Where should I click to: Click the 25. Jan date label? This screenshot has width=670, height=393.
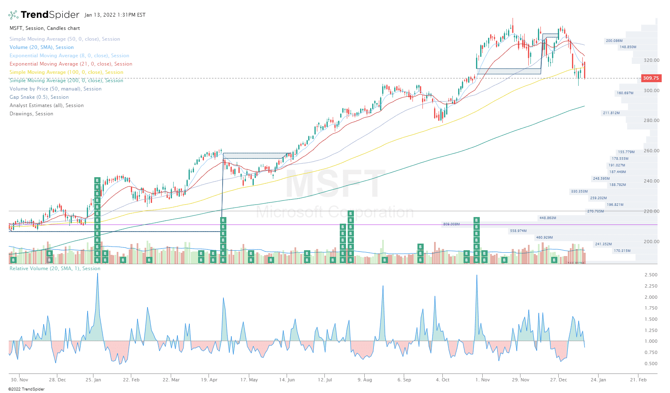[93, 380]
